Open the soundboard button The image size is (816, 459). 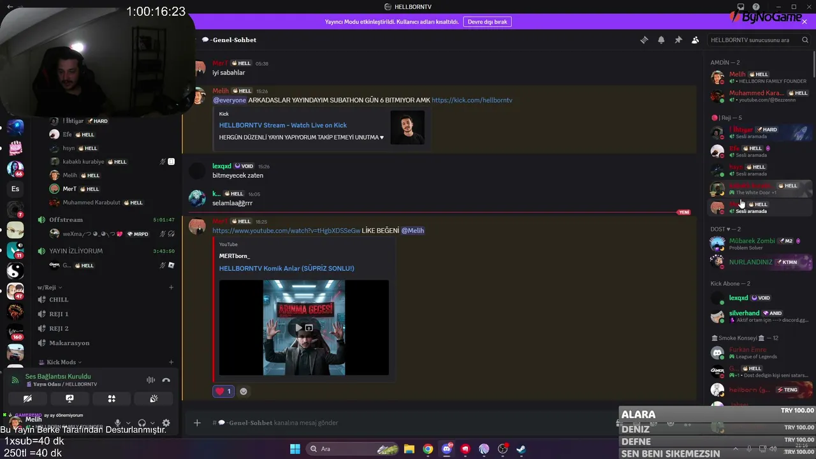[x=154, y=398]
